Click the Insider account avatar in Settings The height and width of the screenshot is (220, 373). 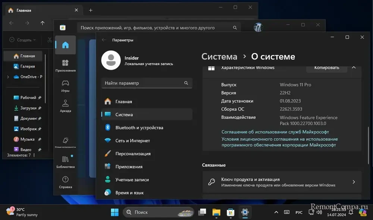tap(111, 60)
